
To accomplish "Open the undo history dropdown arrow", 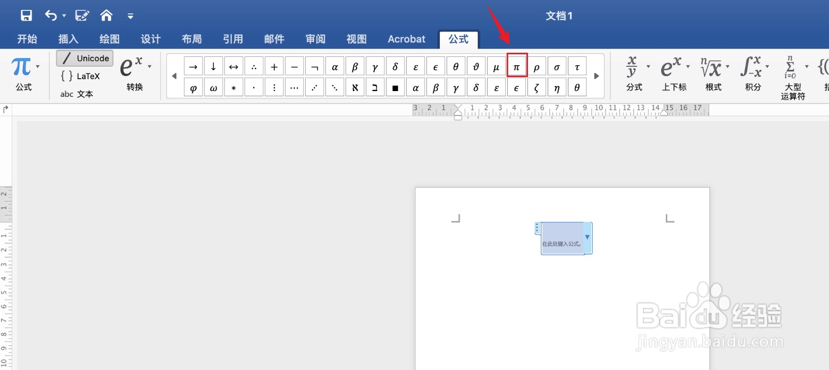I will [x=64, y=16].
